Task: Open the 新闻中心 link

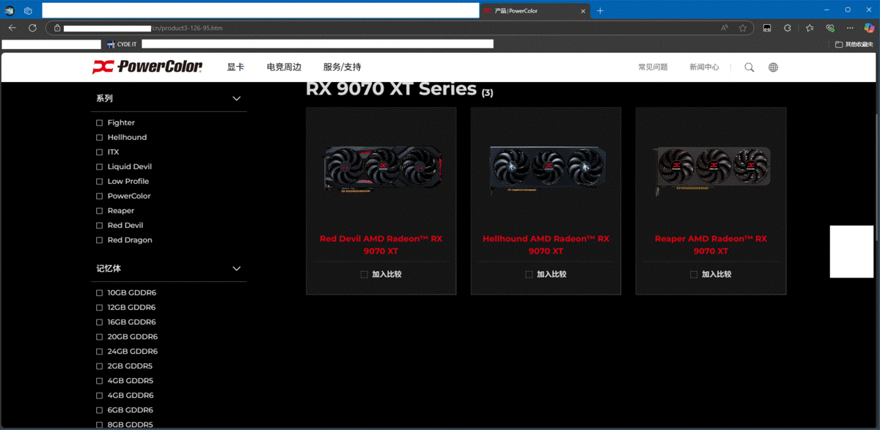Action: click(704, 67)
